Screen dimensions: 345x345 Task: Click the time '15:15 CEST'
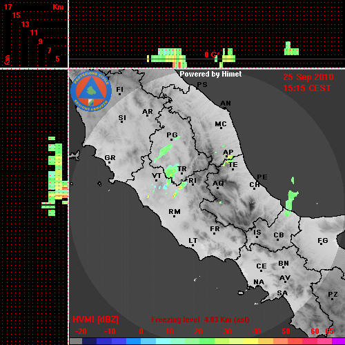coord(307,88)
